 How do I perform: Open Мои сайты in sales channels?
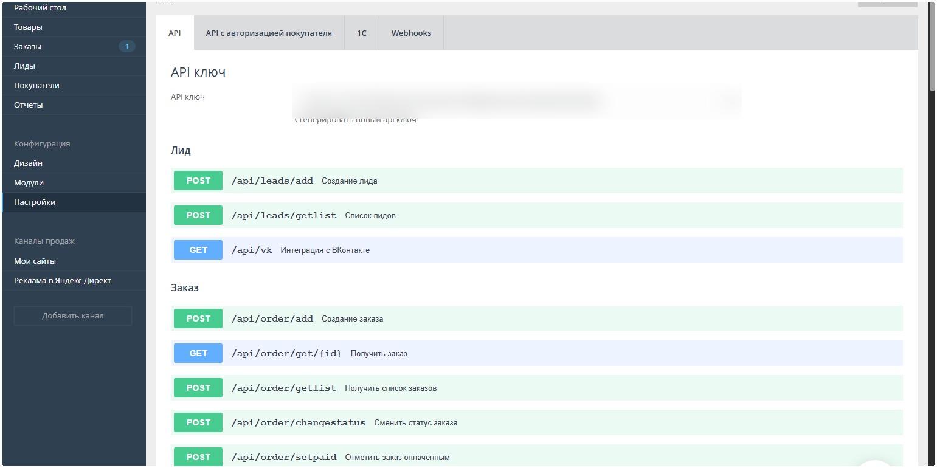(x=35, y=261)
